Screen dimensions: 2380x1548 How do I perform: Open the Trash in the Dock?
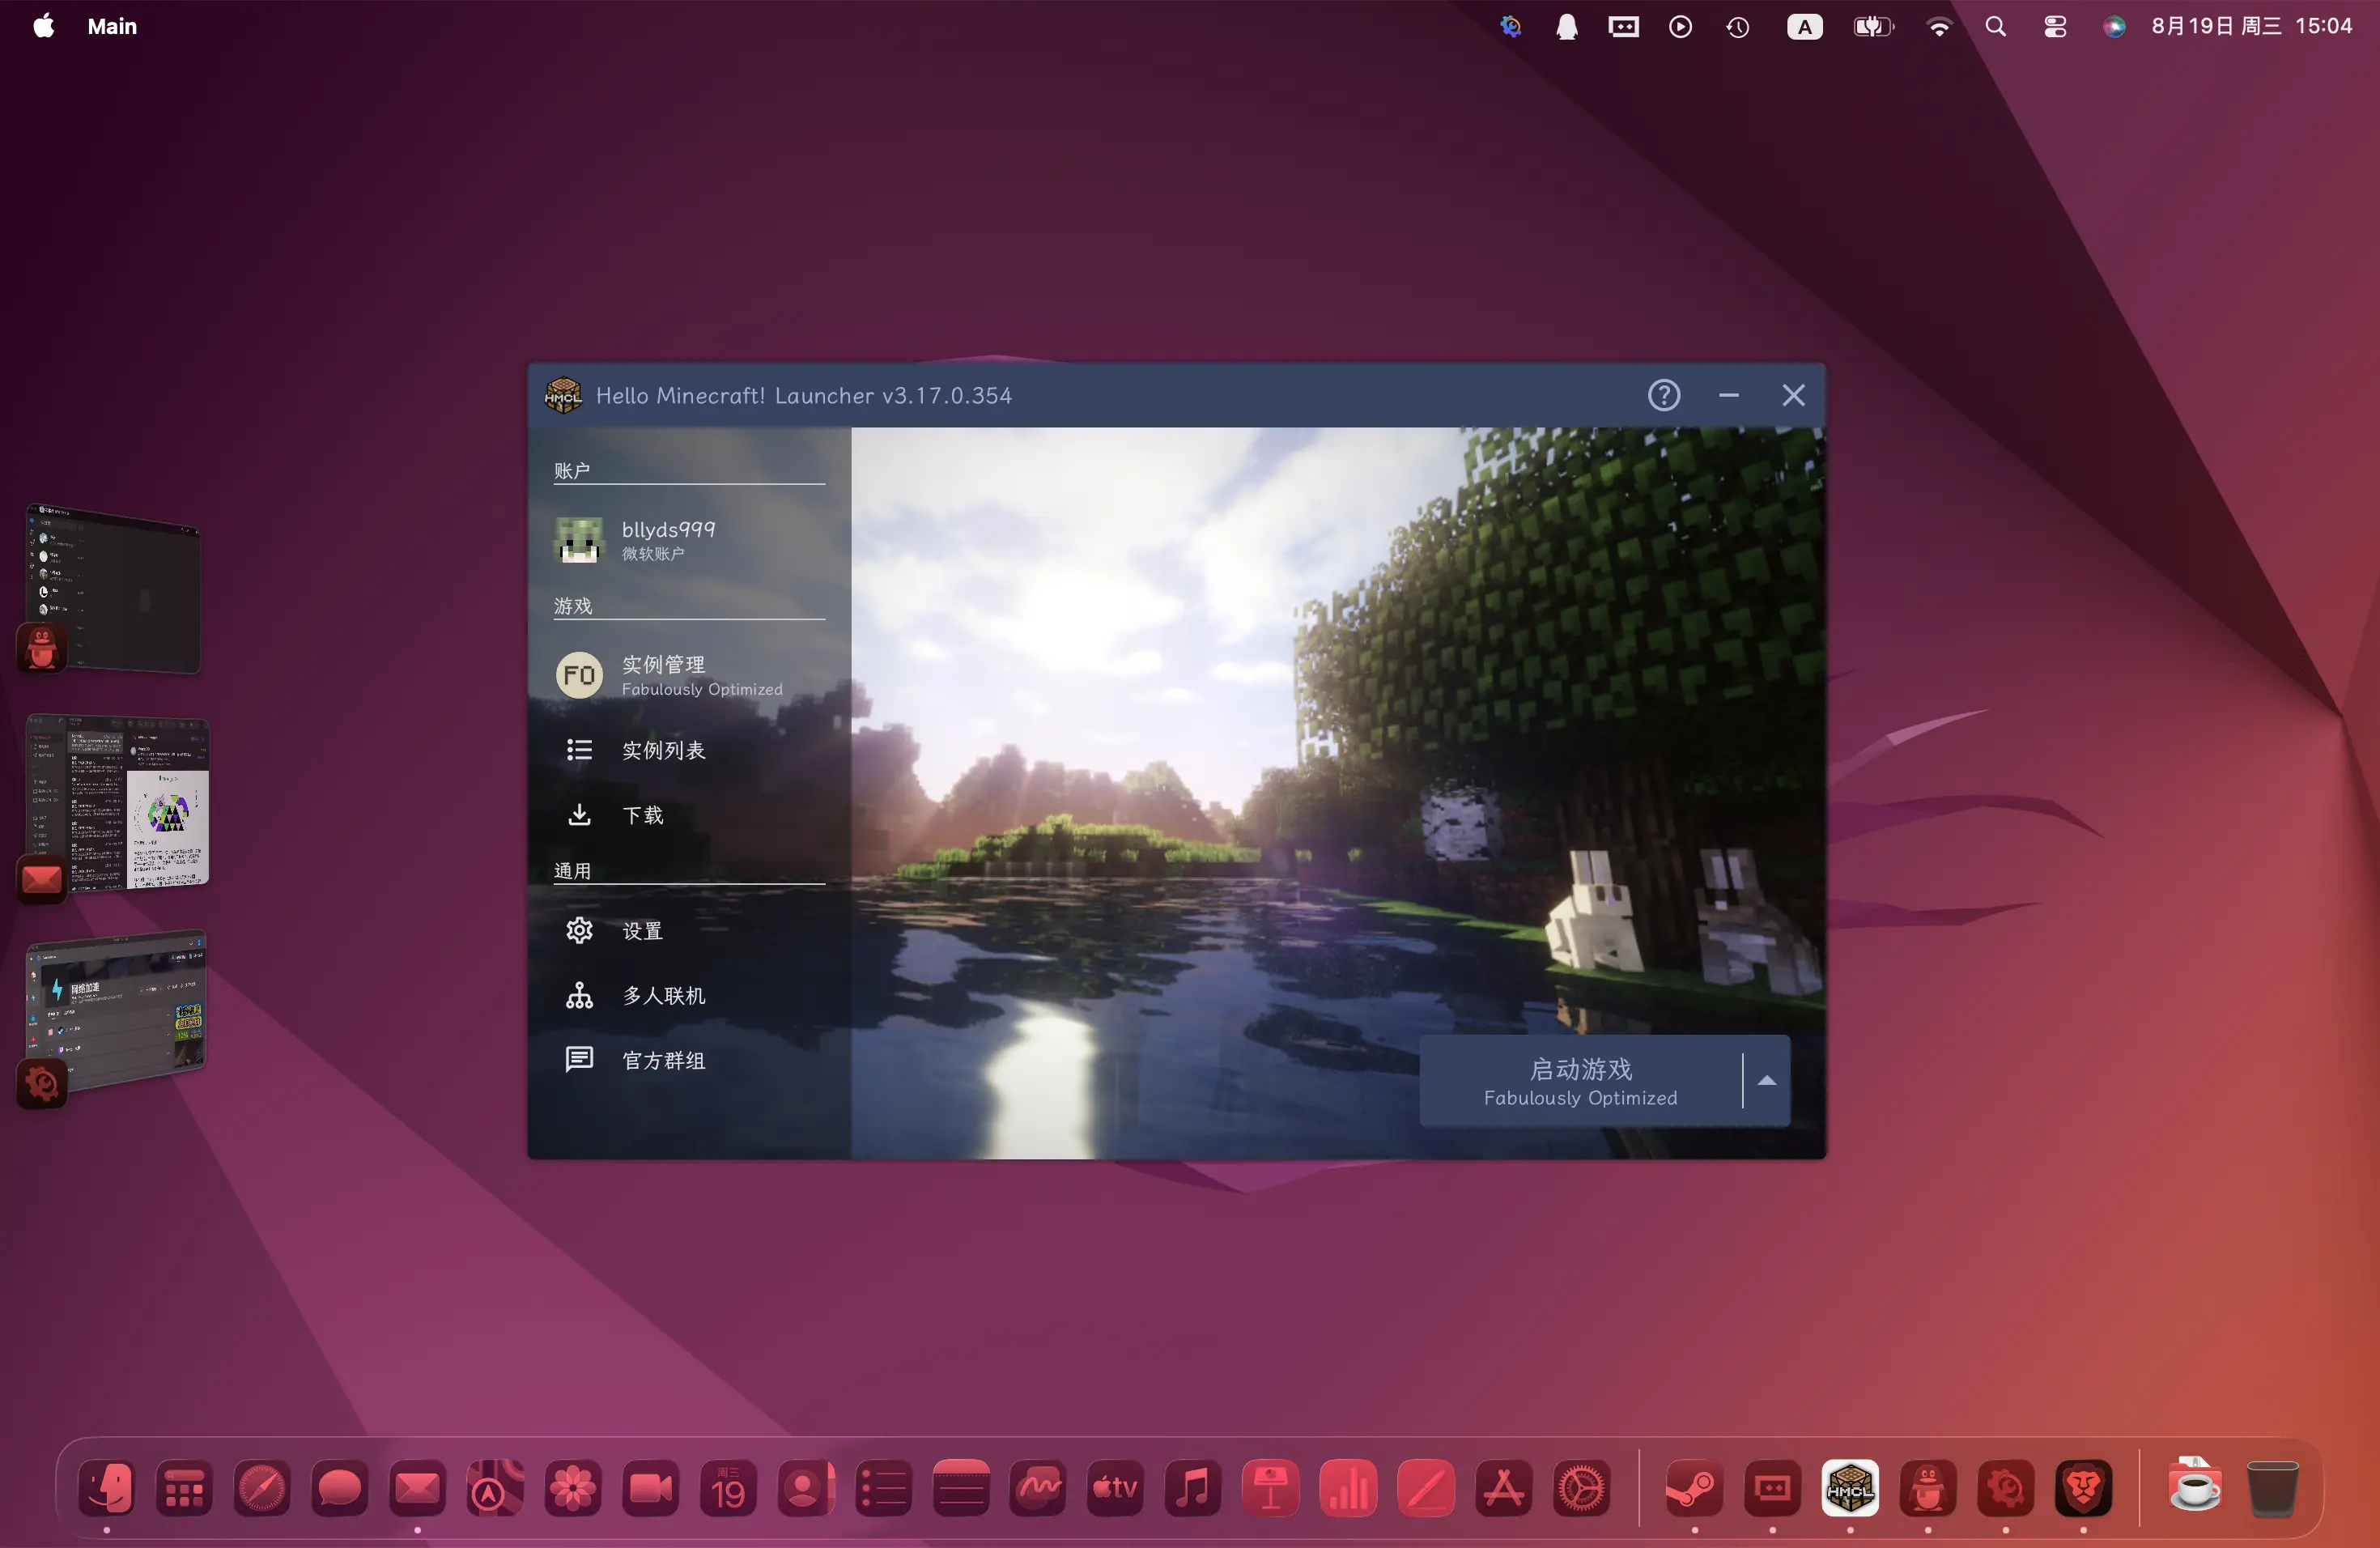pyautogui.click(x=2273, y=1488)
